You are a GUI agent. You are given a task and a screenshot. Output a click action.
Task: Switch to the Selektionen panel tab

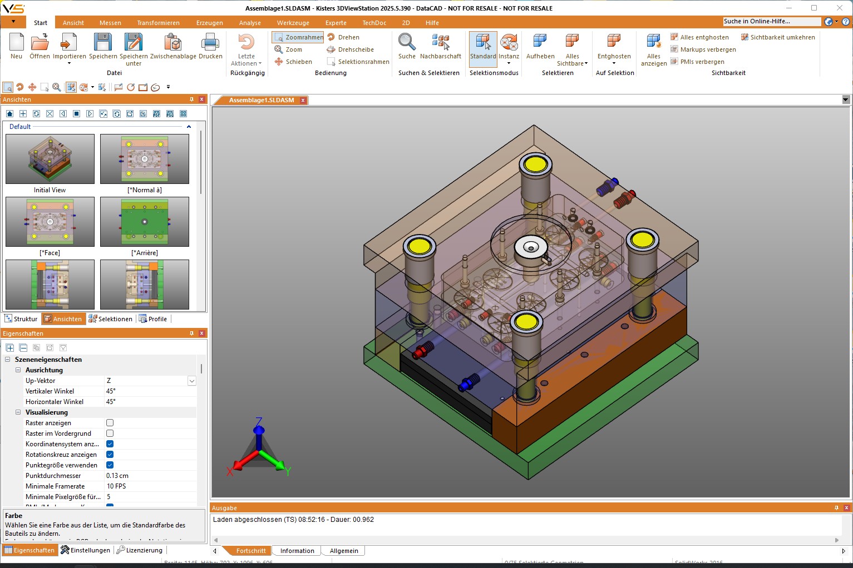click(111, 319)
